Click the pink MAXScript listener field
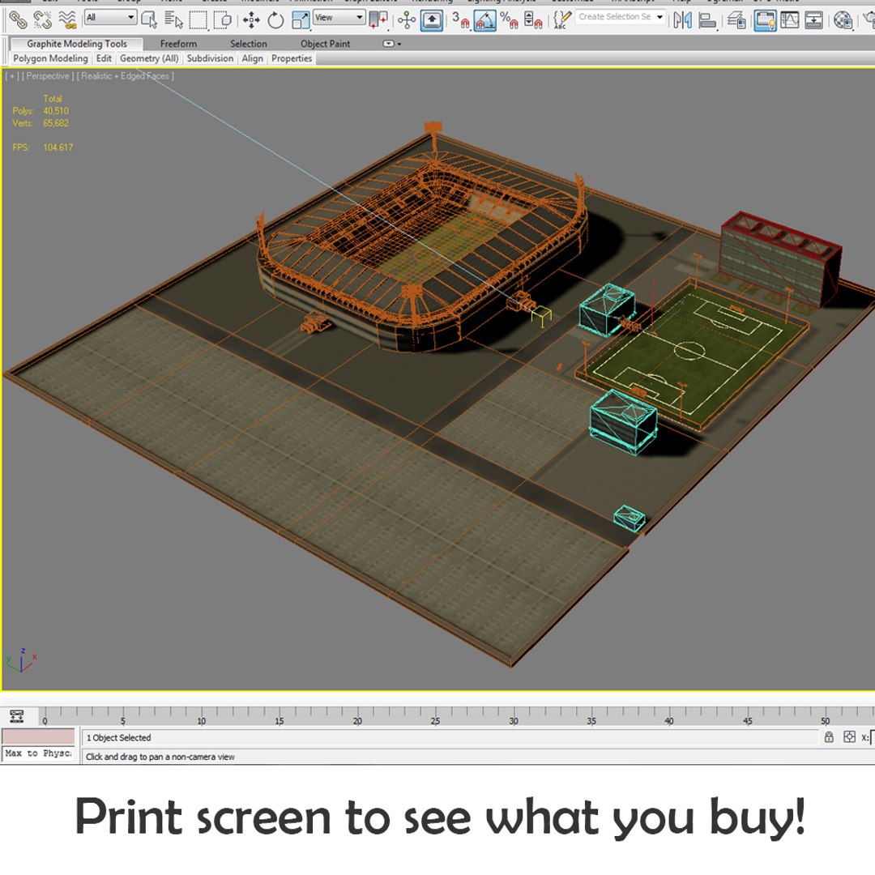 pyautogui.click(x=38, y=736)
